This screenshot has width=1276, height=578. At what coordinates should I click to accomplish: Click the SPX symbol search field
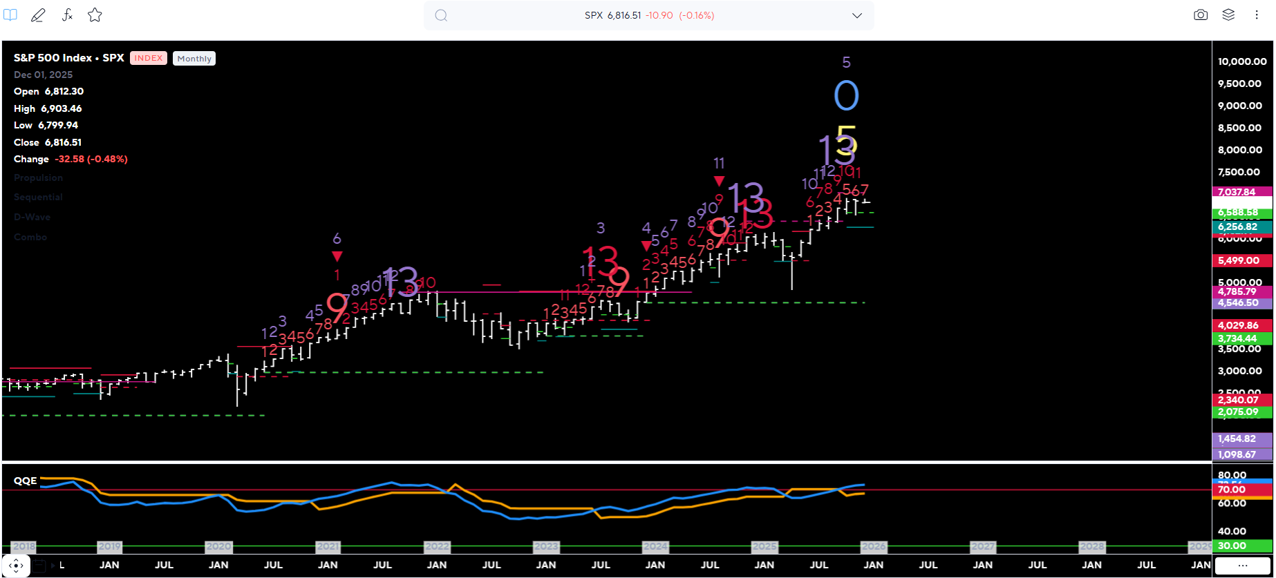click(x=648, y=15)
